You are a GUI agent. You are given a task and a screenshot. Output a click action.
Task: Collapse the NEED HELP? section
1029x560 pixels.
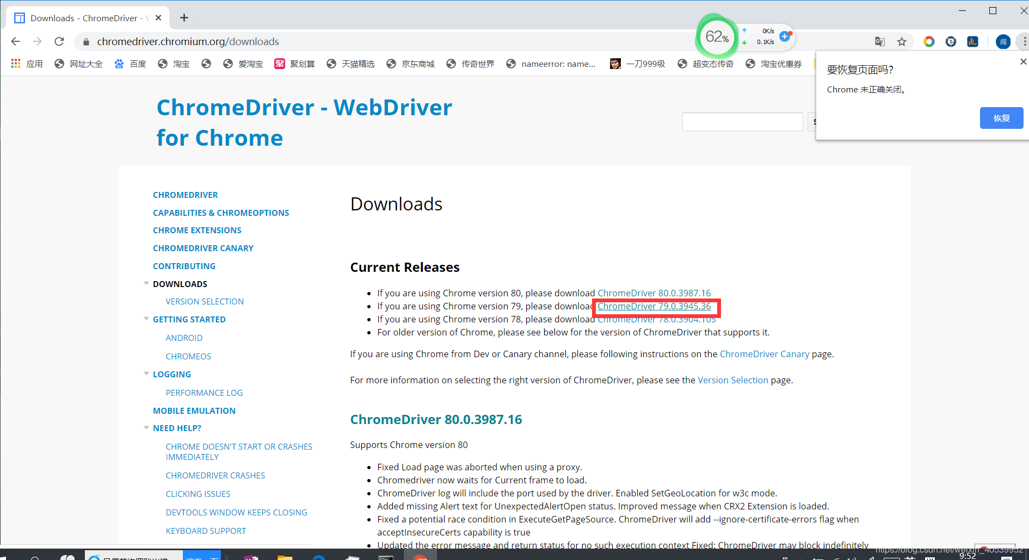point(146,427)
